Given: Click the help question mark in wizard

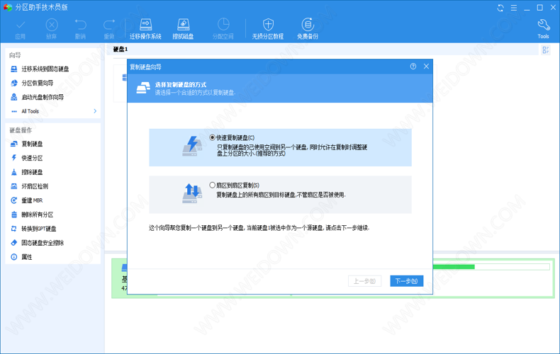Looking at the screenshot, I should (x=413, y=66).
